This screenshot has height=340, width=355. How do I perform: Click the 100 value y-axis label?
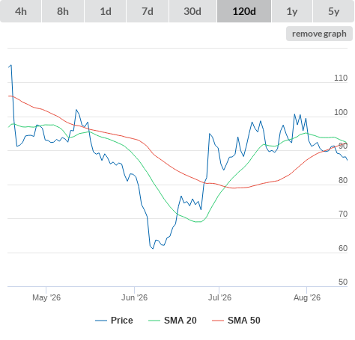341,112
